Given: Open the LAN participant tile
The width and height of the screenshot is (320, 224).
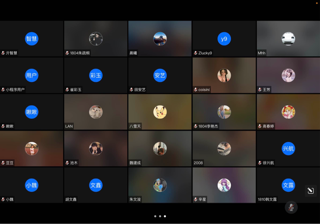Looking at the screenshot, I should tap(96, 112).
